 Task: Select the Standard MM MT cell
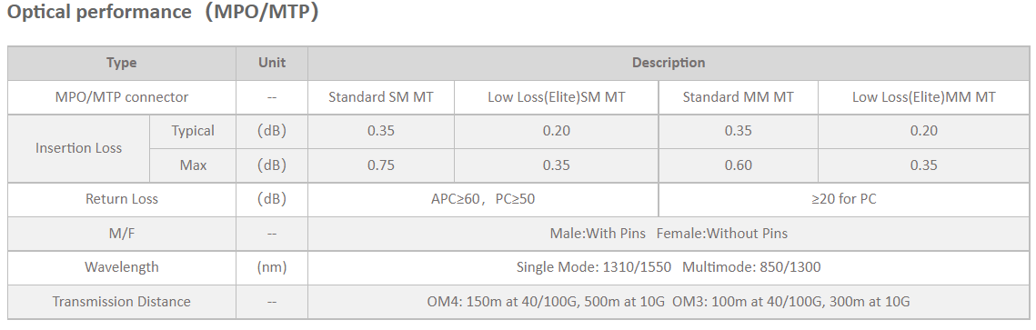pos(738,97)
